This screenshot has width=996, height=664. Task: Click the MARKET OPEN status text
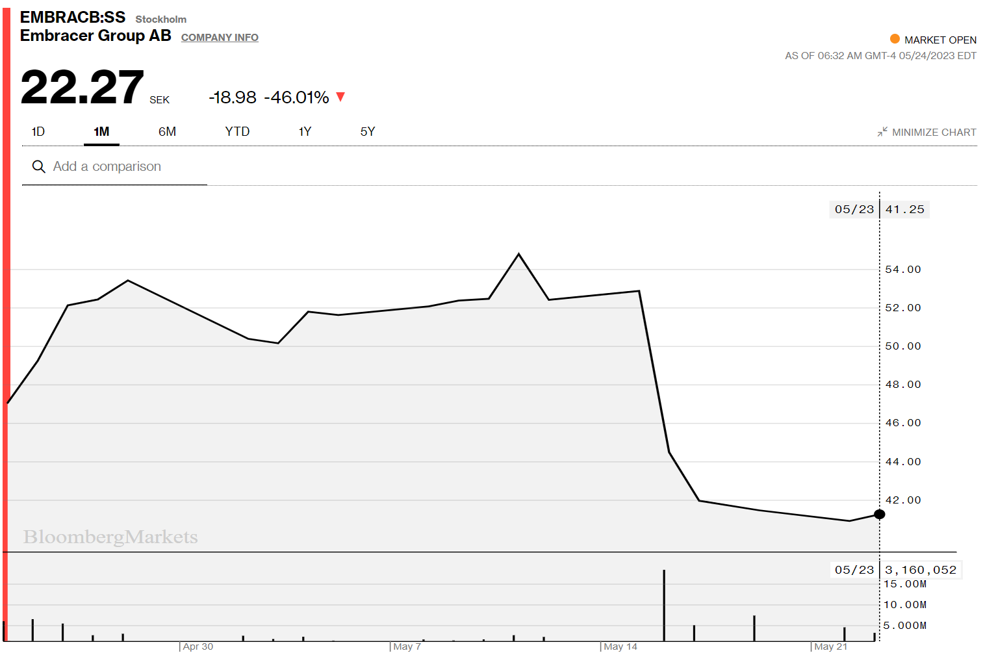tap(940, 40)
